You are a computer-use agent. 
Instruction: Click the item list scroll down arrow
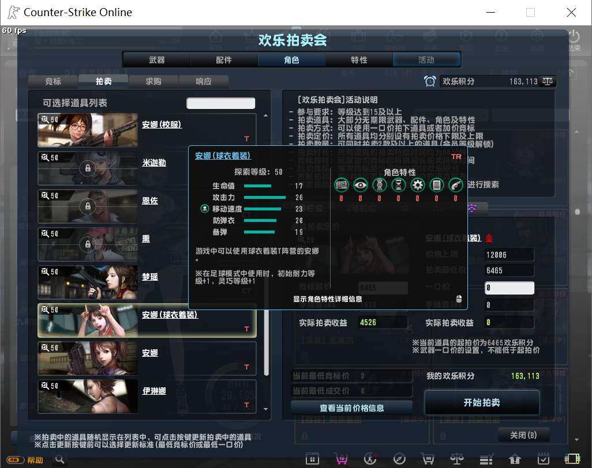click(x=266, y=409)
